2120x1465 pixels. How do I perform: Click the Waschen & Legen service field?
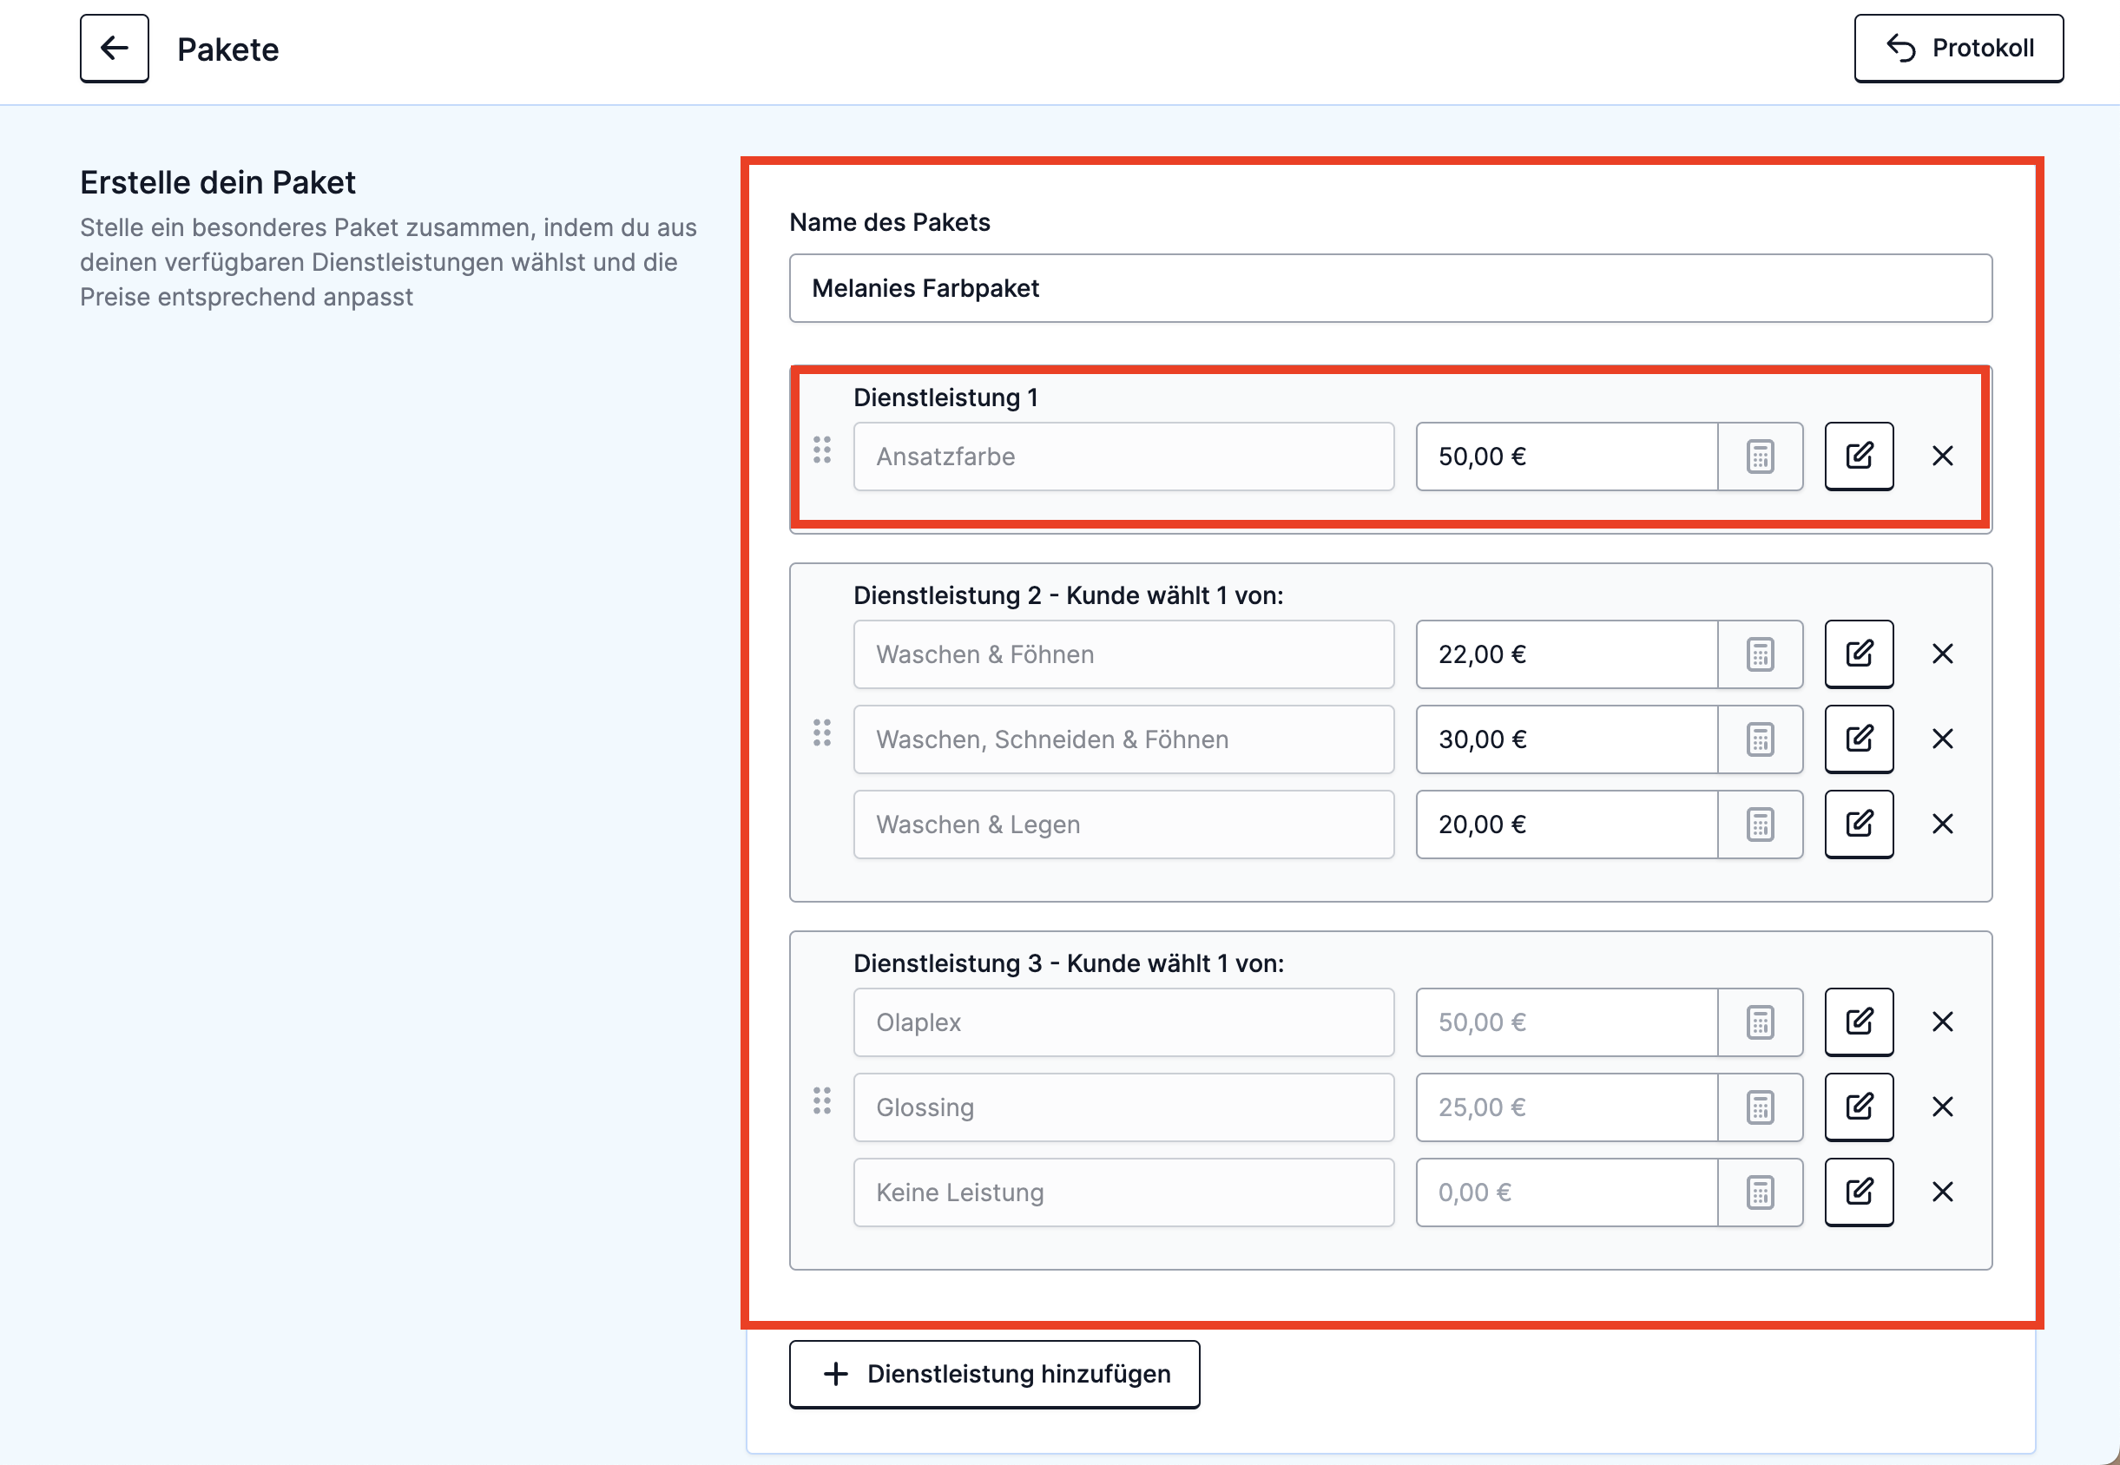pyautogui.click(x=1124, y=824)
